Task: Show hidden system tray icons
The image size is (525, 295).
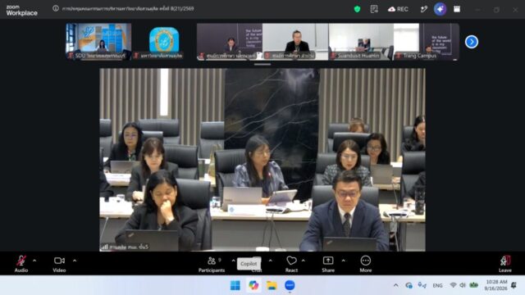Action: click(x=395, y=285)
